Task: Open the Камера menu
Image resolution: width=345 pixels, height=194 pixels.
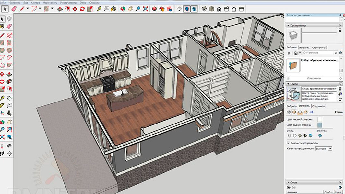Action: 35,2
